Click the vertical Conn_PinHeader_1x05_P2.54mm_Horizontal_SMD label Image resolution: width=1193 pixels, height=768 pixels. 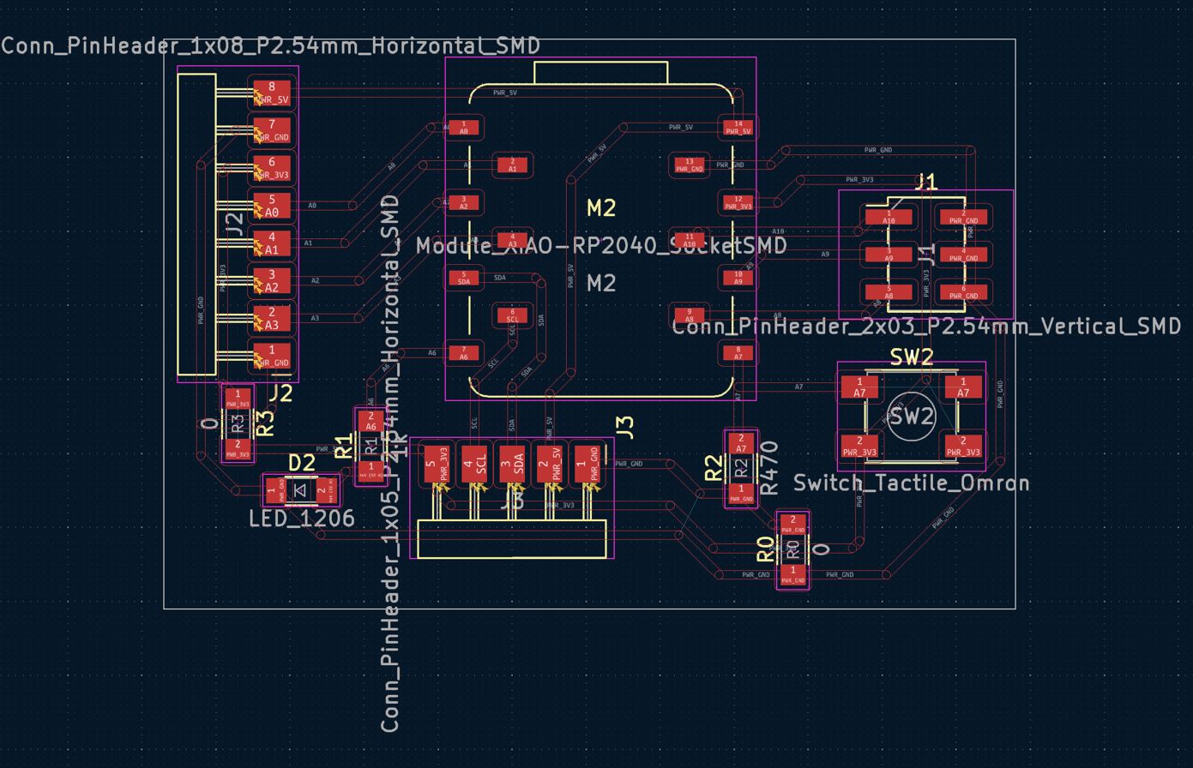[x=389, y=463]
